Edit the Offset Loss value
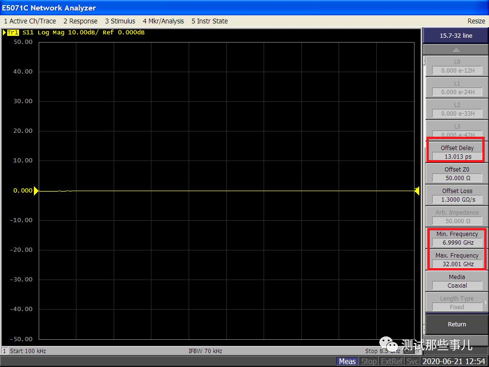Viewport: 489px width, 367px height. pos(457,199)
